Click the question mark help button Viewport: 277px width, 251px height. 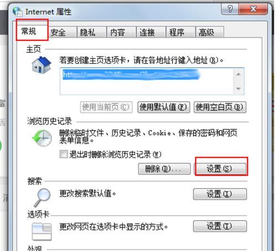click(230, 9)
